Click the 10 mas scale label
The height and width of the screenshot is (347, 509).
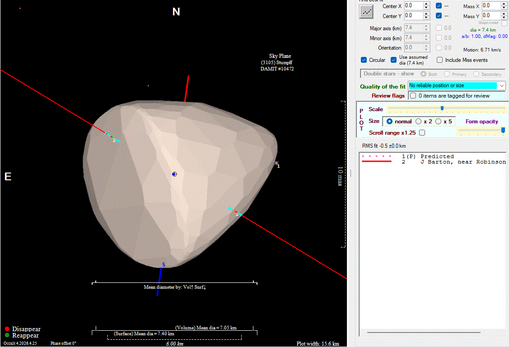(x=340, y=176)
